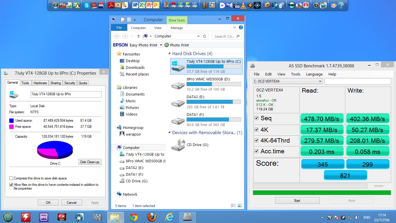Click the empty text field beside drive selector

point(357,81)
